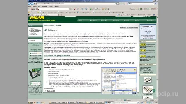Go forward with the browser Forward arrow
The height and width of the screenshot is (104, 186).
pos(32,4)
